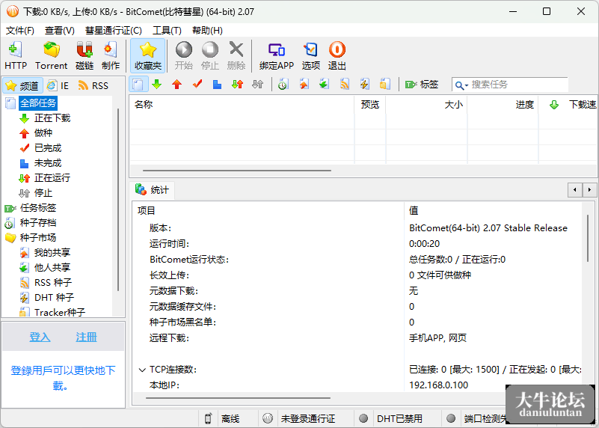Select 全部任务 in the sidebar tree
The width and height of the screenshot is (599, 428).
[x=38, y=103]
